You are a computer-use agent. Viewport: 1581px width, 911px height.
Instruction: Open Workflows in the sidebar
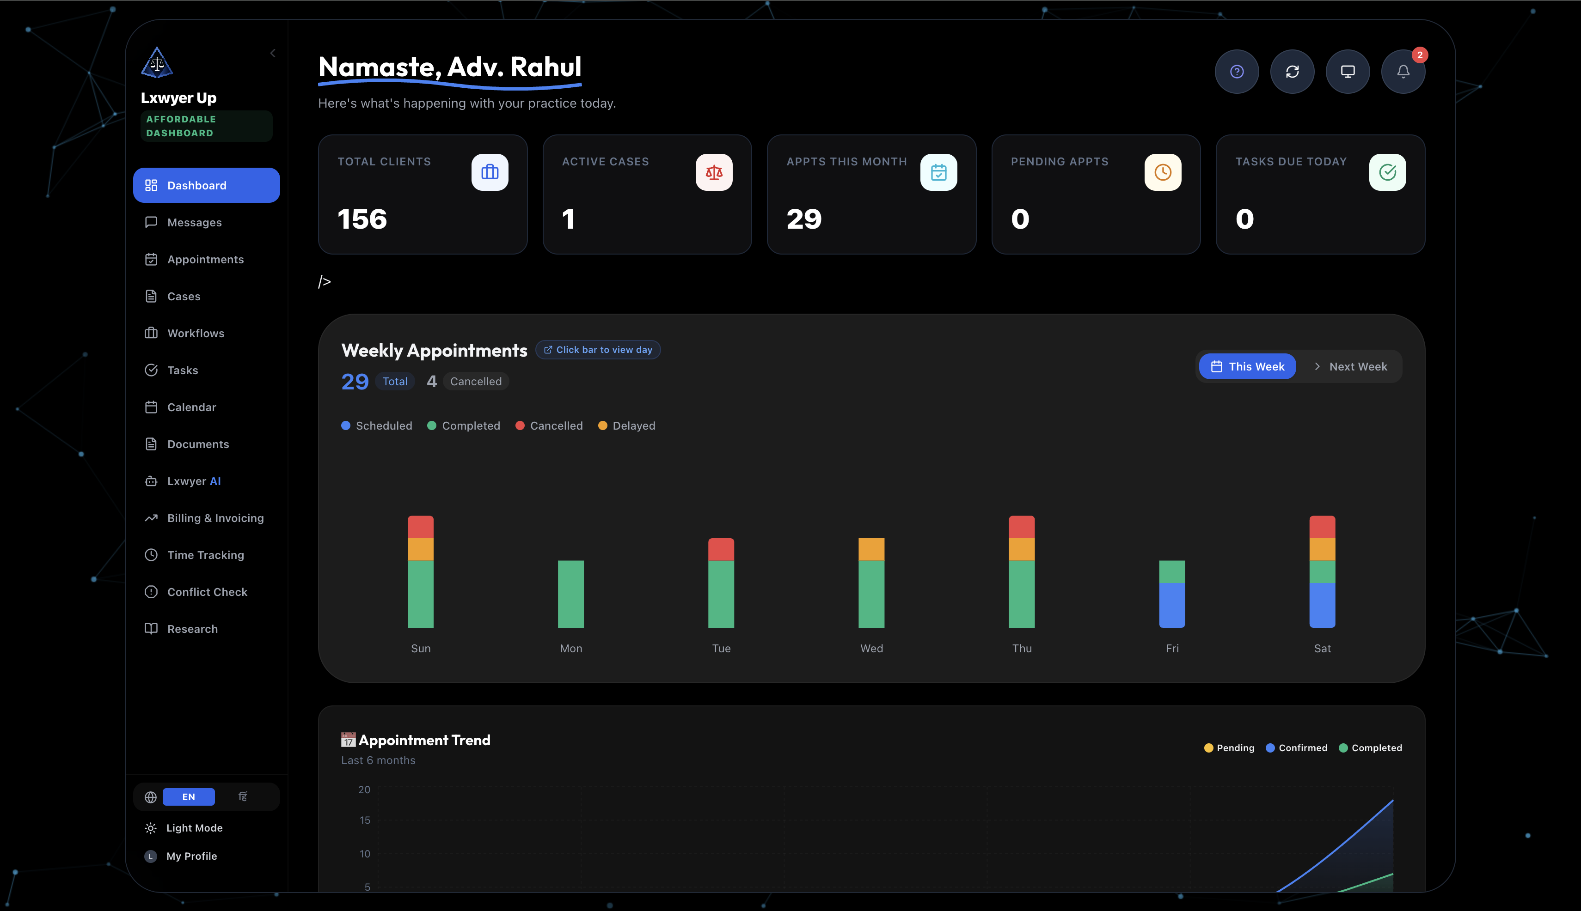pos(207,333)
